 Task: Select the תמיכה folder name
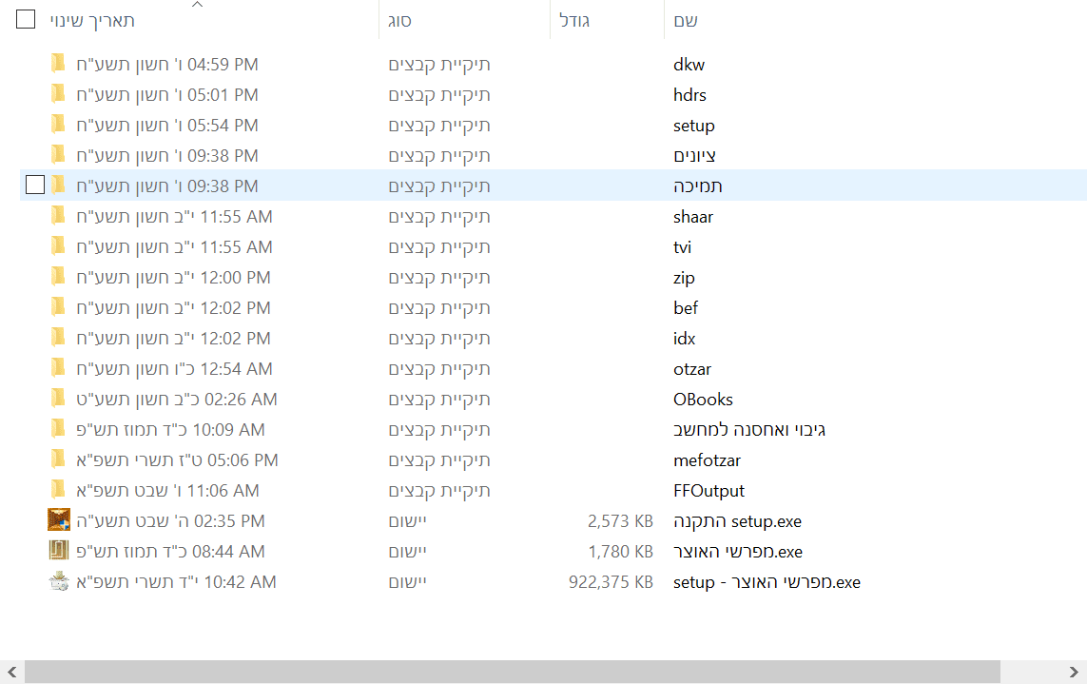coord(697,186)
